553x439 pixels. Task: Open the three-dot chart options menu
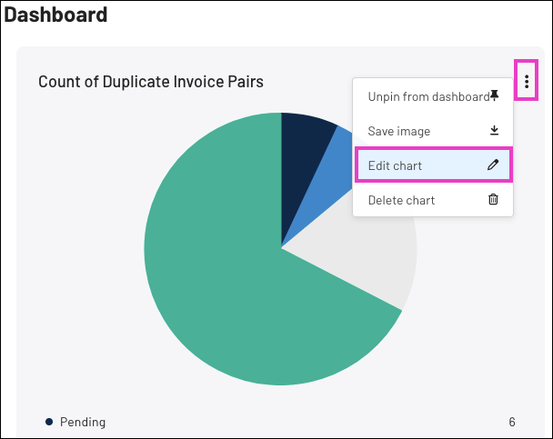point(527,82)
